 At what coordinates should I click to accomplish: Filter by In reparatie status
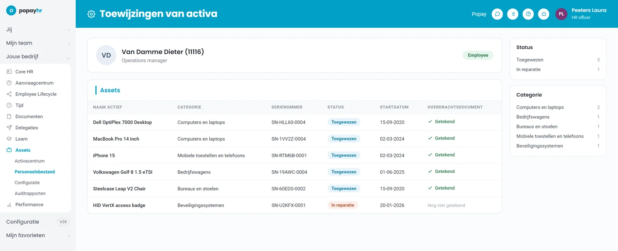tap(558, 70)
